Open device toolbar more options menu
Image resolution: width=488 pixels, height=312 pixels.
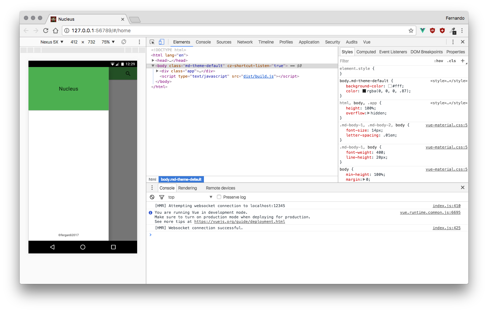139,42
